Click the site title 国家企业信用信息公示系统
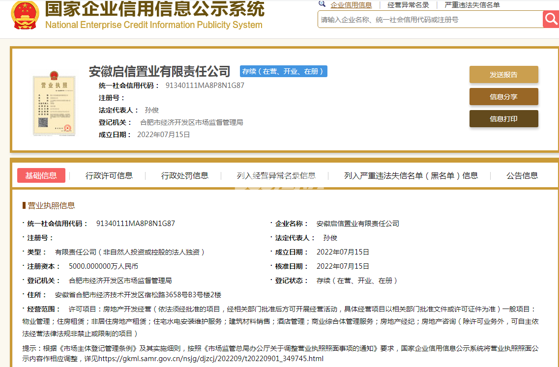 (x=155, y=8)
